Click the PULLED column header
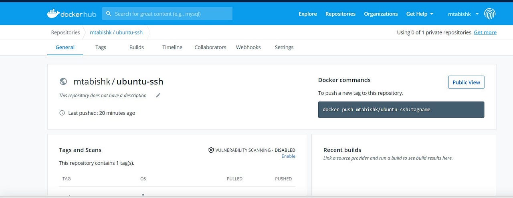 point(234,179)
